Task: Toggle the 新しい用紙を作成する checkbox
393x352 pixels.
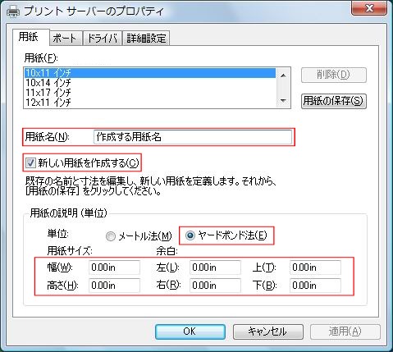Action: click(30, 163)
